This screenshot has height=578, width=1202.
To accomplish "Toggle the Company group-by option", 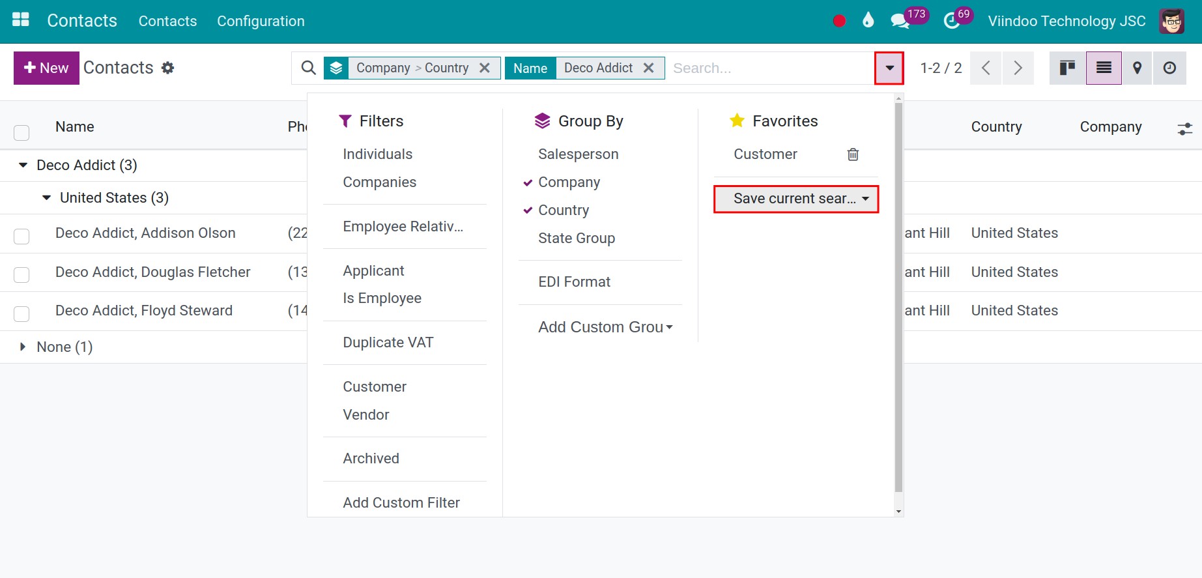I will coord(569,182).
